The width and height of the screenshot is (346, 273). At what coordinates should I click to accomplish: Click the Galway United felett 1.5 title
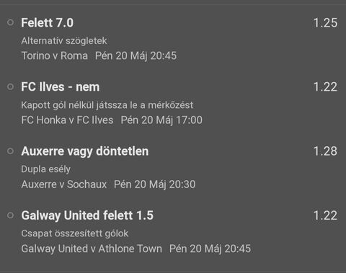[87, 215]
